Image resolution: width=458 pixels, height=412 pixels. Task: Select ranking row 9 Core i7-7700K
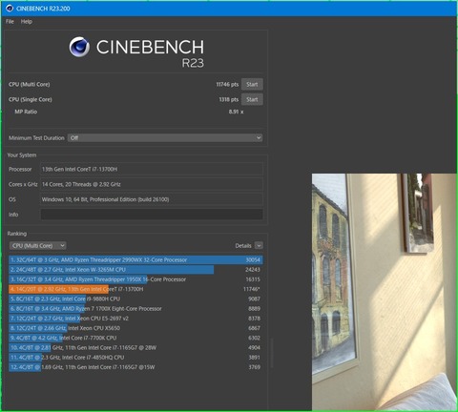[135, 338]
